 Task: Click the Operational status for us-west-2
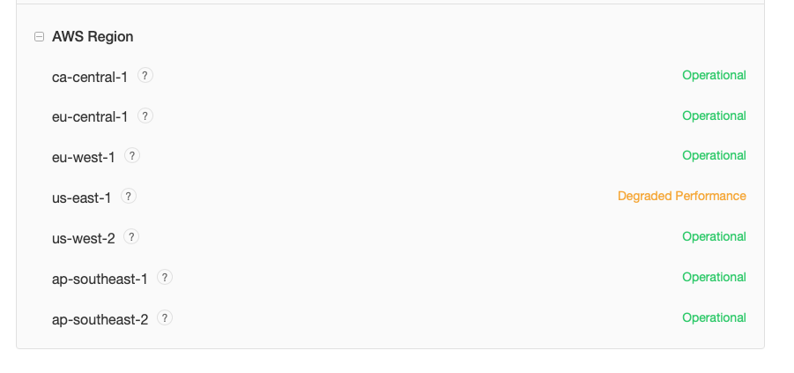[x=714, y=236]
